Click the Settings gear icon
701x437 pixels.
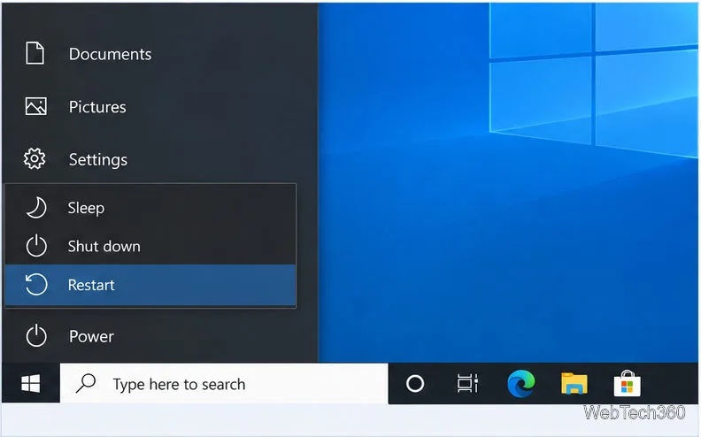coord(35,158)
